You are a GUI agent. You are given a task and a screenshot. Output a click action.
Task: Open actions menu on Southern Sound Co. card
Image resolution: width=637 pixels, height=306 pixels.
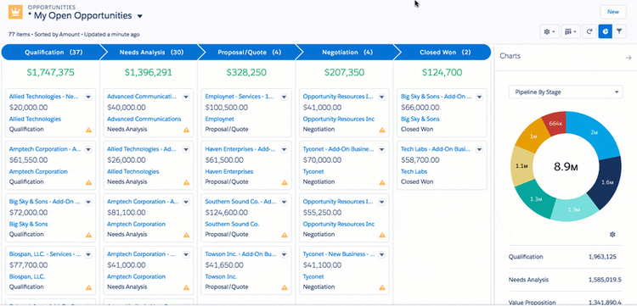click(284, 202)
